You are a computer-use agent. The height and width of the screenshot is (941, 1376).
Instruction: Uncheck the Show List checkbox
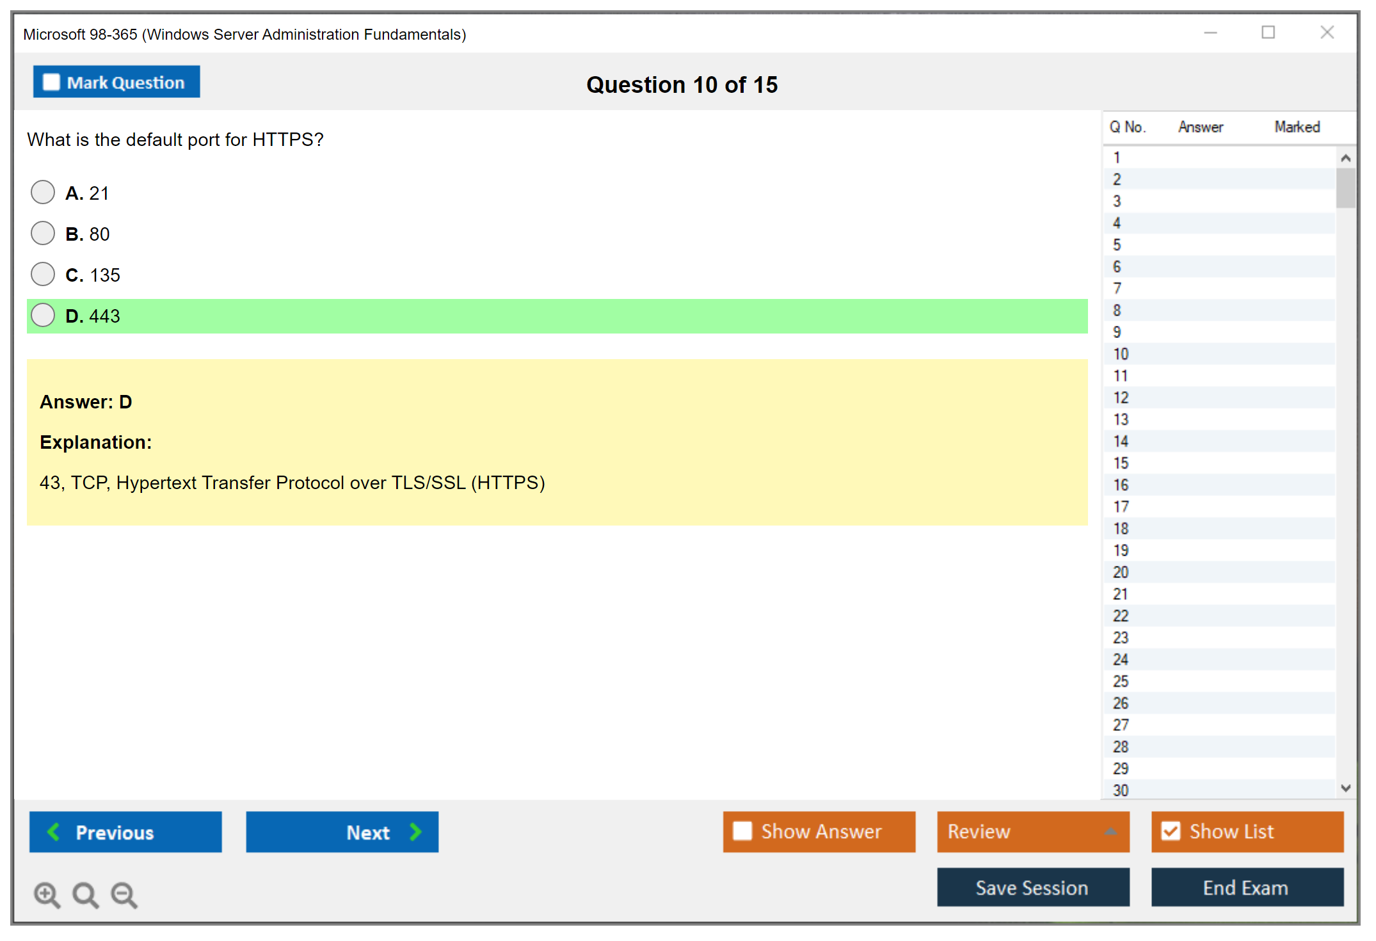(1171, 831)
